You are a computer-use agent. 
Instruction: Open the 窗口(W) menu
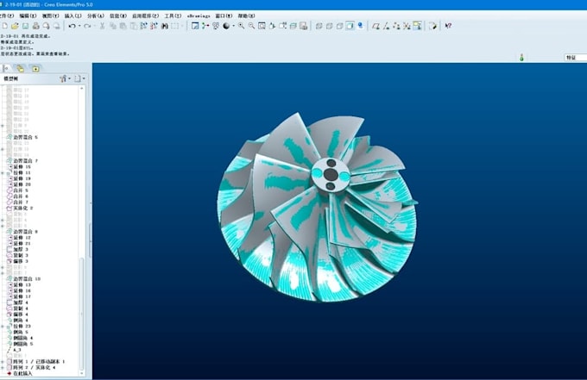pyautogui.click(x=224, y=16)
